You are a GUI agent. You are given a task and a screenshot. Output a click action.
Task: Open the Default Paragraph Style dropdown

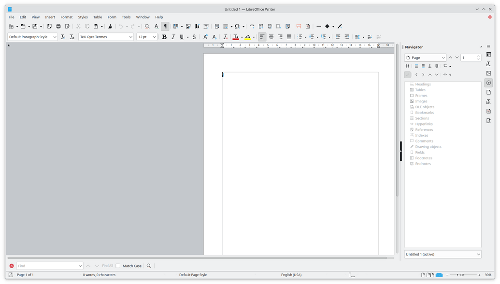pyautogui.click(x=55, y=37)
